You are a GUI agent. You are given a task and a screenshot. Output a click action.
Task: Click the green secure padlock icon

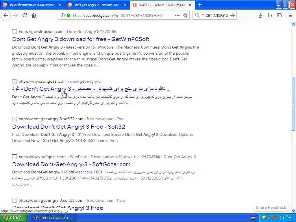tap(69, 15)
